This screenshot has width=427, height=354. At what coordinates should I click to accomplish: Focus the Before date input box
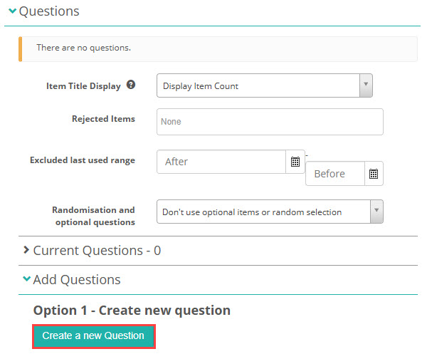334,174
